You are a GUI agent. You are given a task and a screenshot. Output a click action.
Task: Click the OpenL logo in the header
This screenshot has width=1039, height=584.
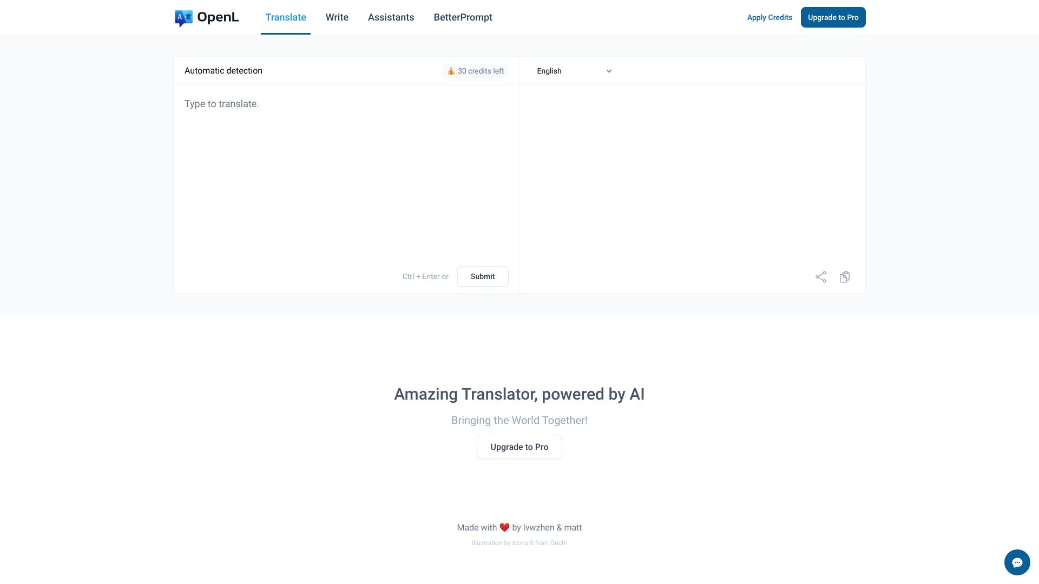(206, 17)
